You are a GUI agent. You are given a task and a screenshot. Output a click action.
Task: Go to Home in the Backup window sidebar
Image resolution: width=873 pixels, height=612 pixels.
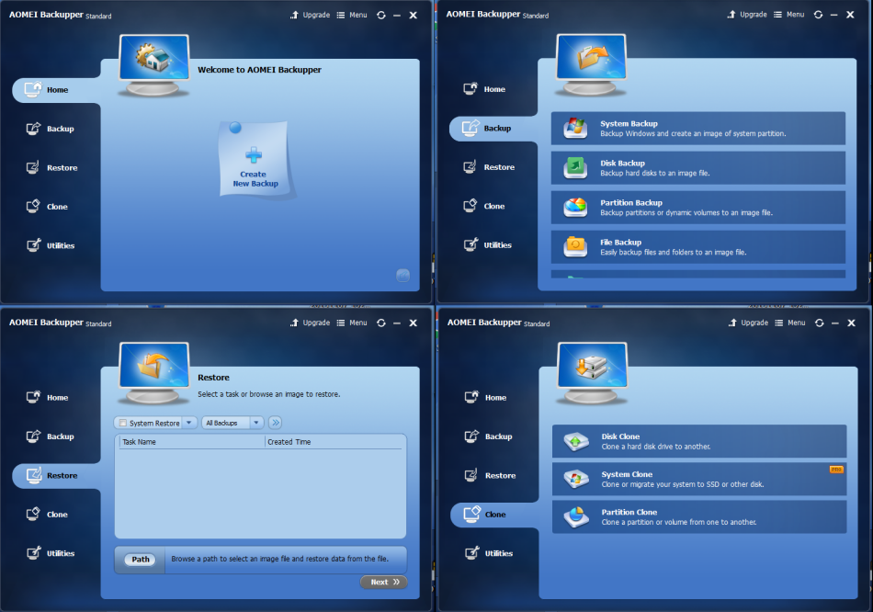[485, 89]
